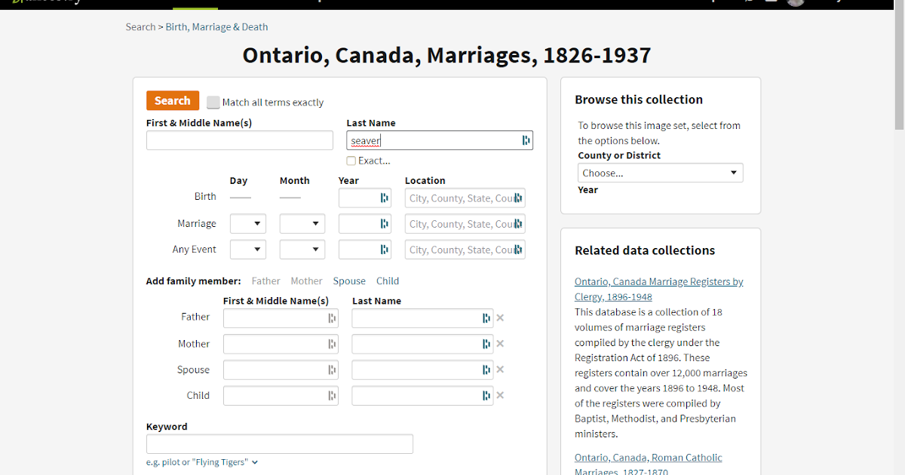The width and height of the screenshot is (905, 475).
Task: Add a Spouse family member
Action: 349,280
